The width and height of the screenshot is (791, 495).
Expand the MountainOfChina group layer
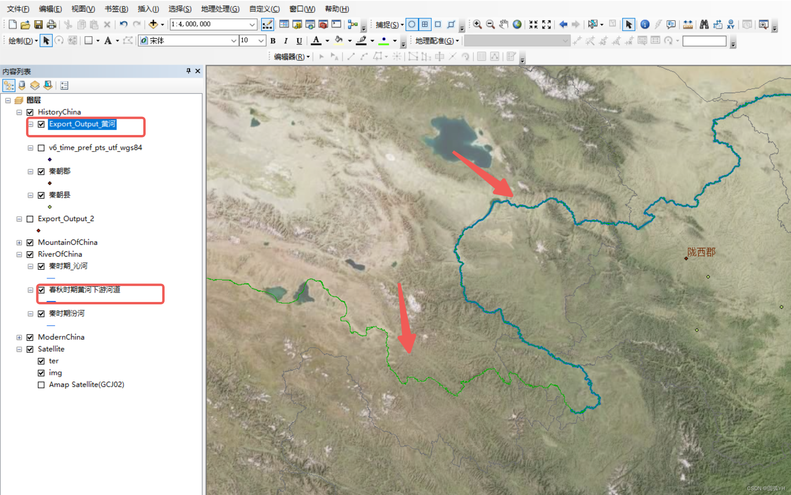pyautogui.click(x=19, y=242)
